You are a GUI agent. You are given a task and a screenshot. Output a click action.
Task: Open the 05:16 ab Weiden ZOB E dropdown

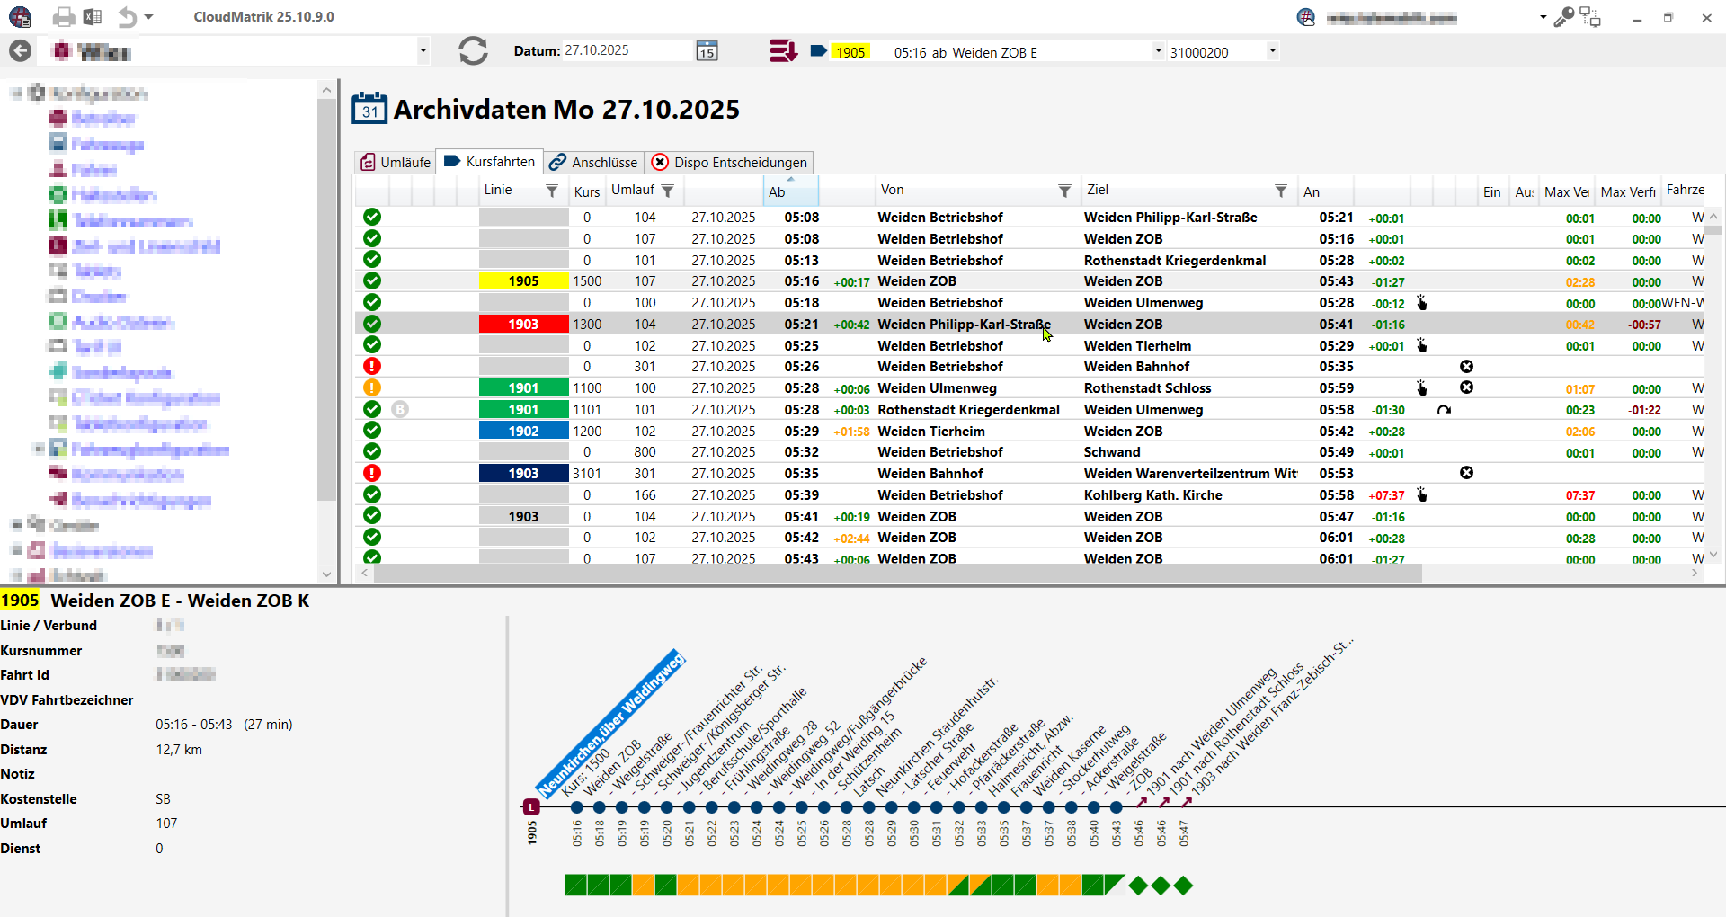1158,51
